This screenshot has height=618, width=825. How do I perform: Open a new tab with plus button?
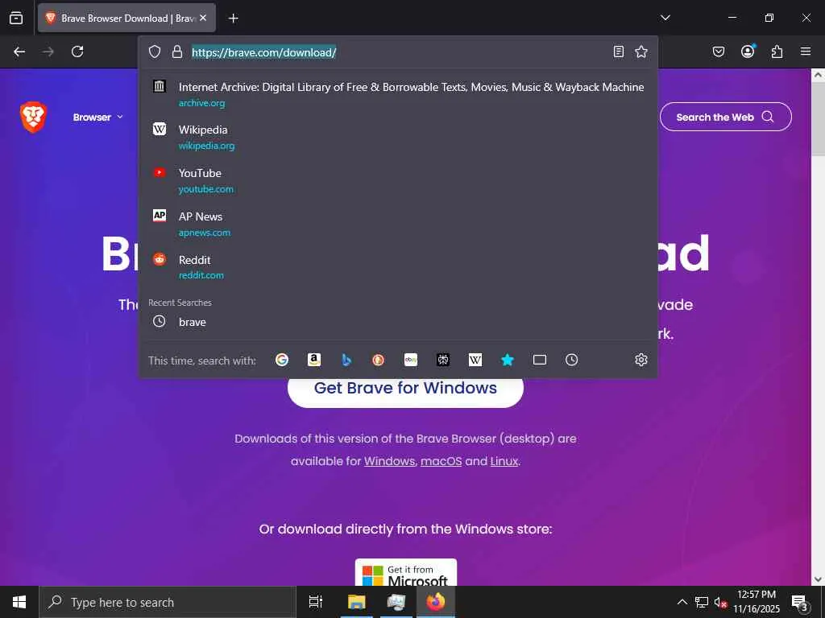tap(233, 19)
